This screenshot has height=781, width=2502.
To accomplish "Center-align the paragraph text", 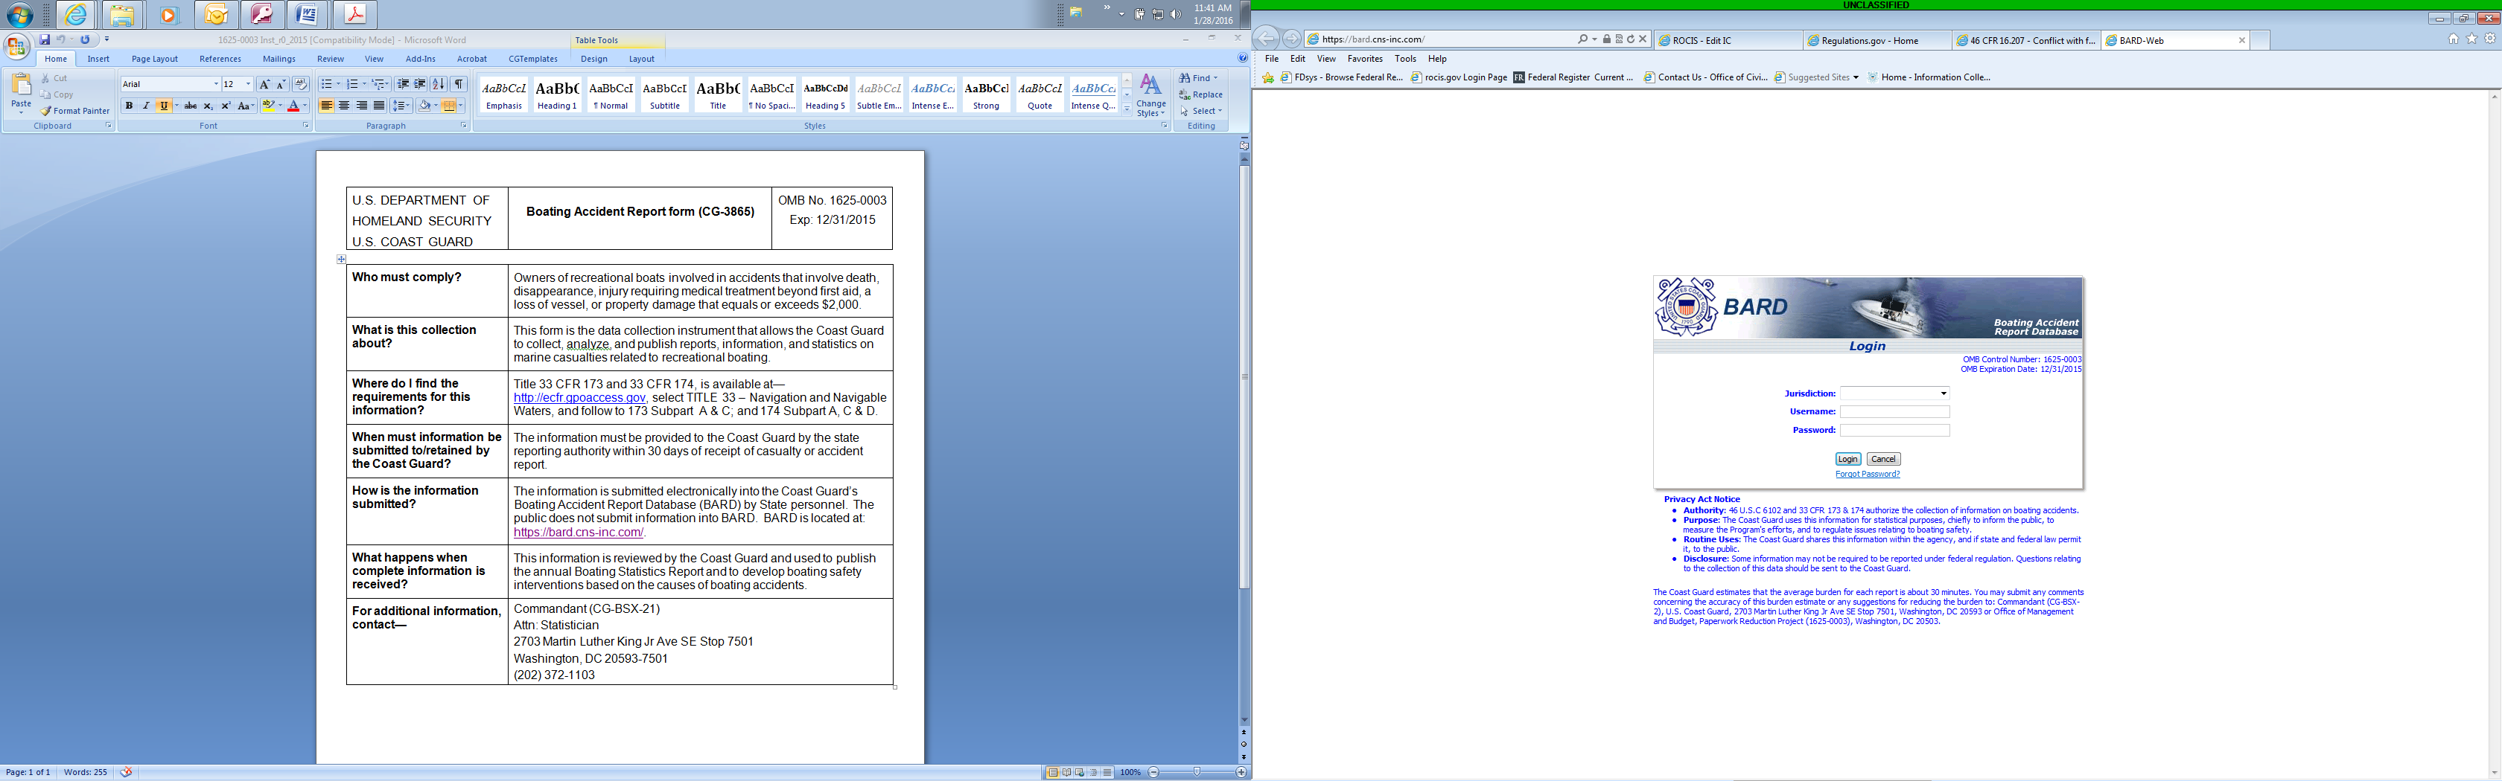I will click(x=344, y=106).
